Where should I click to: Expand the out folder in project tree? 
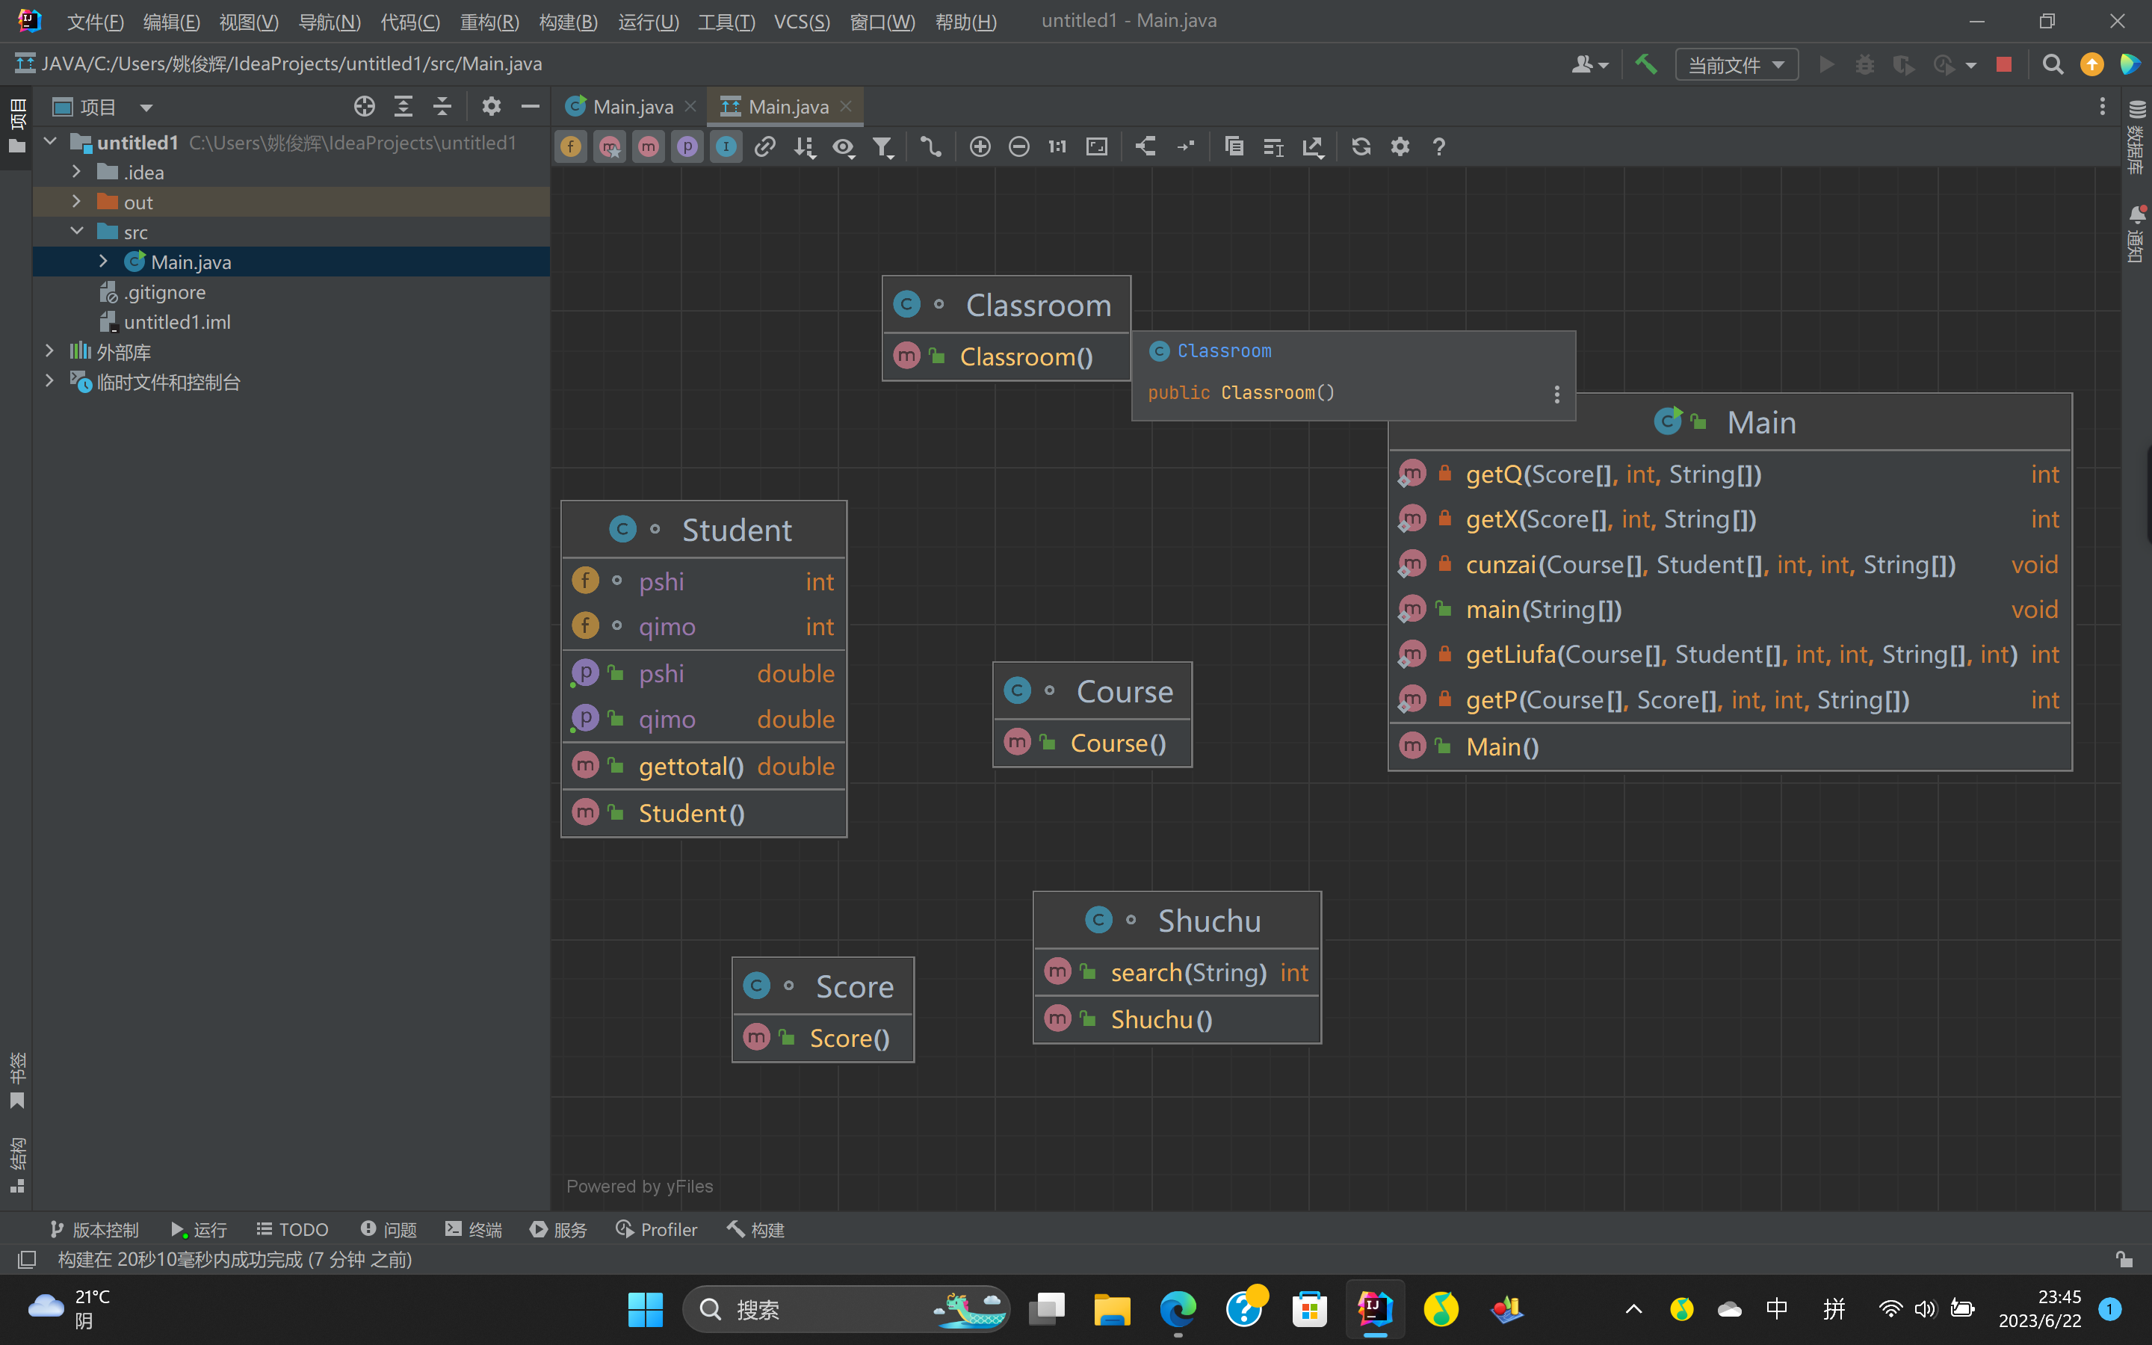(x=76, y=202)
